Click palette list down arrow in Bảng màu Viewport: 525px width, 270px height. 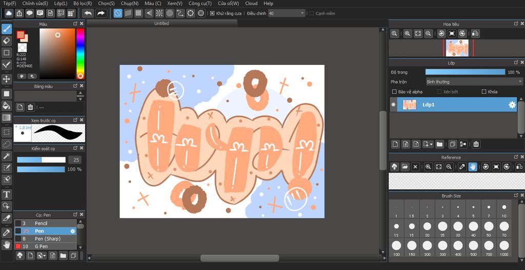[x=80, y=99]
